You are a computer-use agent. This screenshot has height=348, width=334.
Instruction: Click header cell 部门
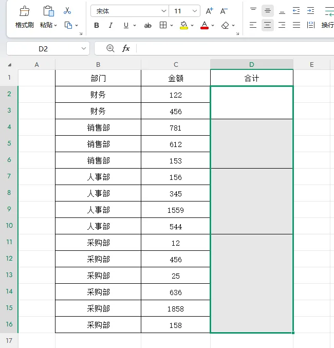tap(98, 78)
